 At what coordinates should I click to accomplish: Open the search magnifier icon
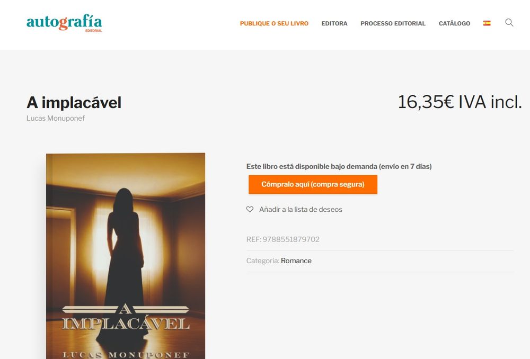509,23
